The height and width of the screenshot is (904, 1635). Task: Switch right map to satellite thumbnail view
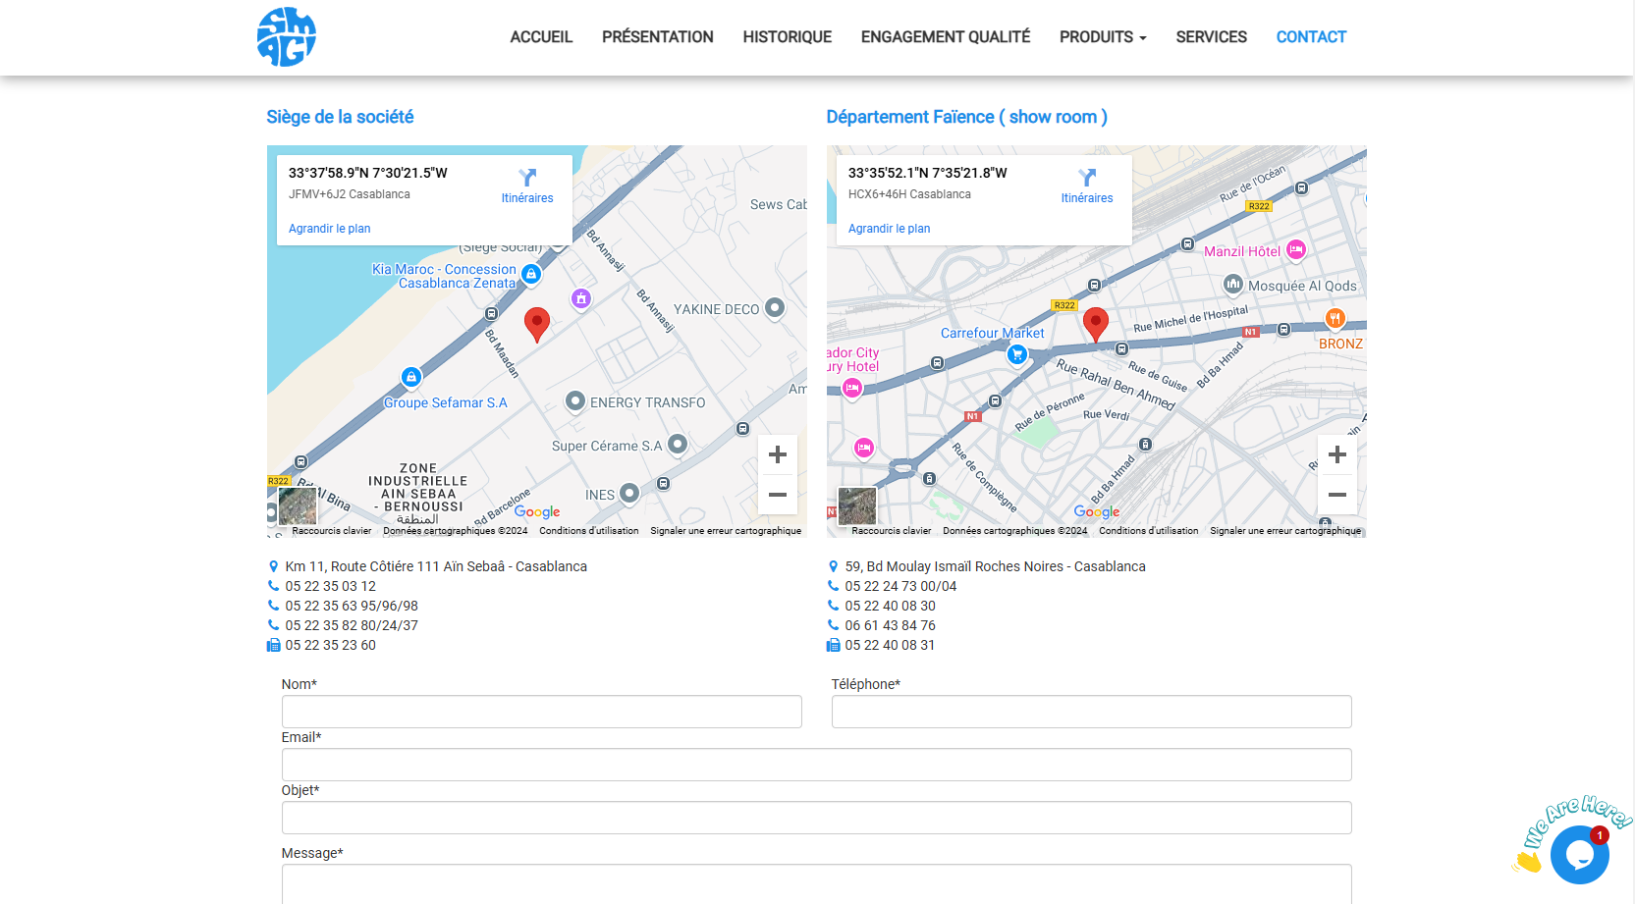(856, 506)
